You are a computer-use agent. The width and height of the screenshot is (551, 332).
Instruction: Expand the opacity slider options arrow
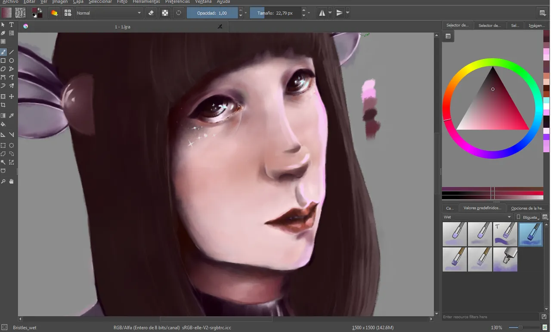click(x=246, y=13)
